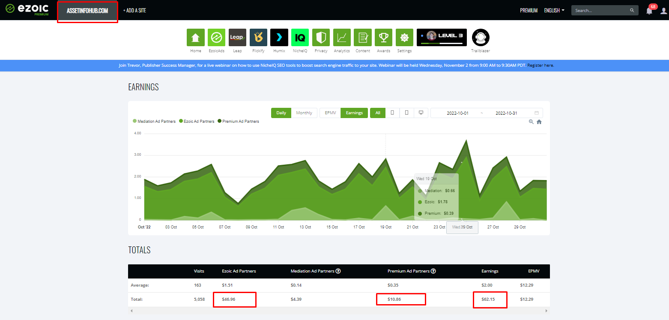Click the Ezoic Ad Partners column header
The width and height of the screenshot is (669, 320).
coord(239,271)
